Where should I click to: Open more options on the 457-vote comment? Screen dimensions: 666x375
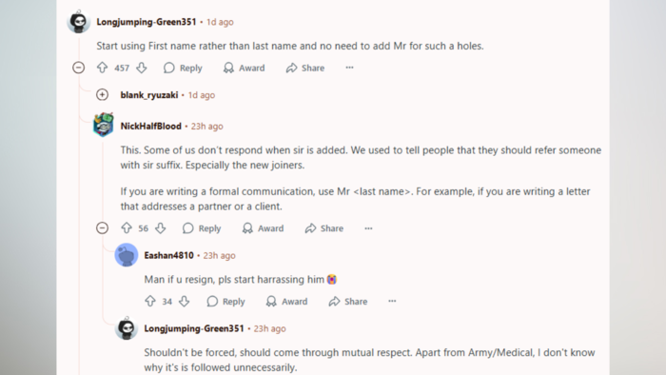[x=349, y=68]
